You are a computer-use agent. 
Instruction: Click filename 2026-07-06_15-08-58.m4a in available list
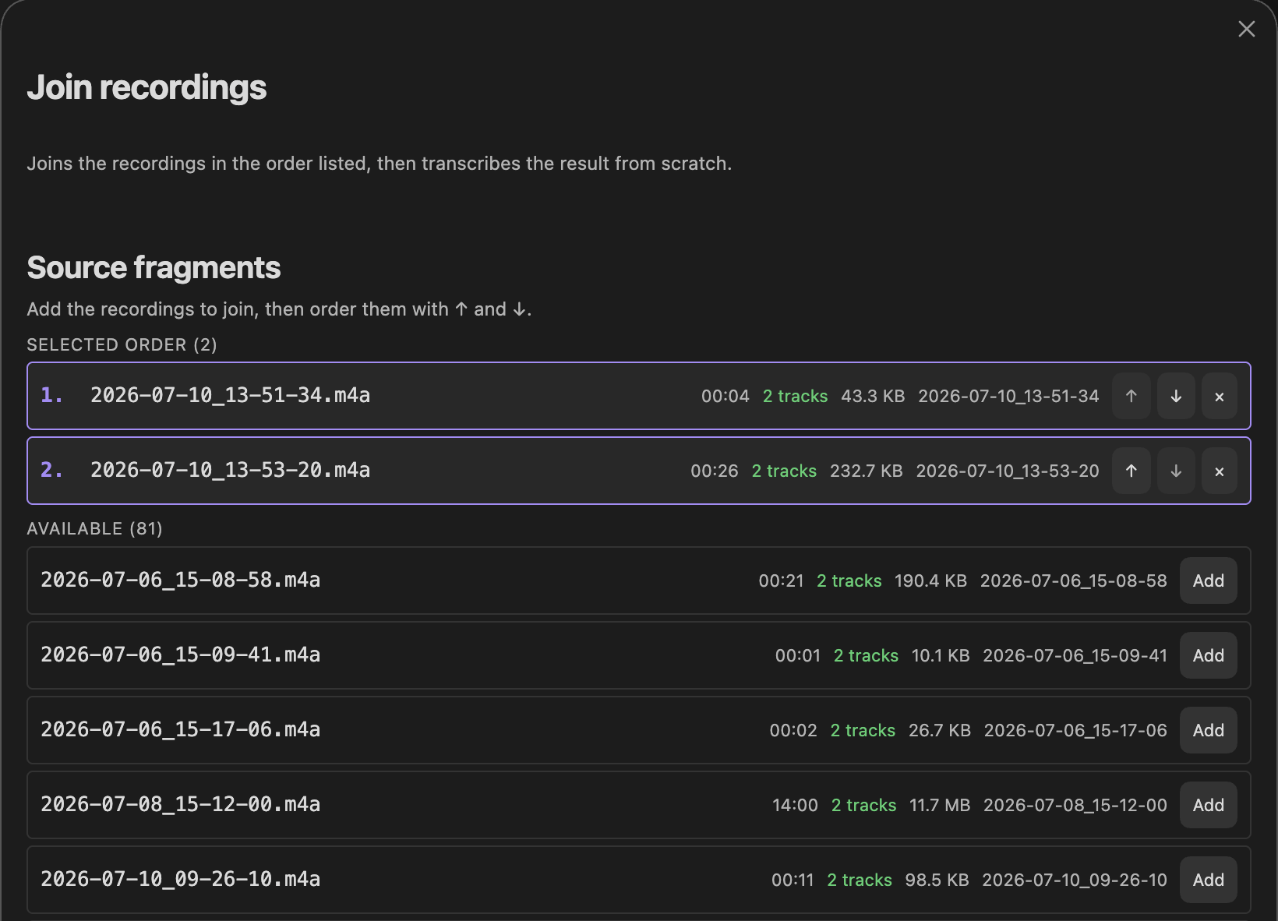pyautogui.click(x=181, y=580)
